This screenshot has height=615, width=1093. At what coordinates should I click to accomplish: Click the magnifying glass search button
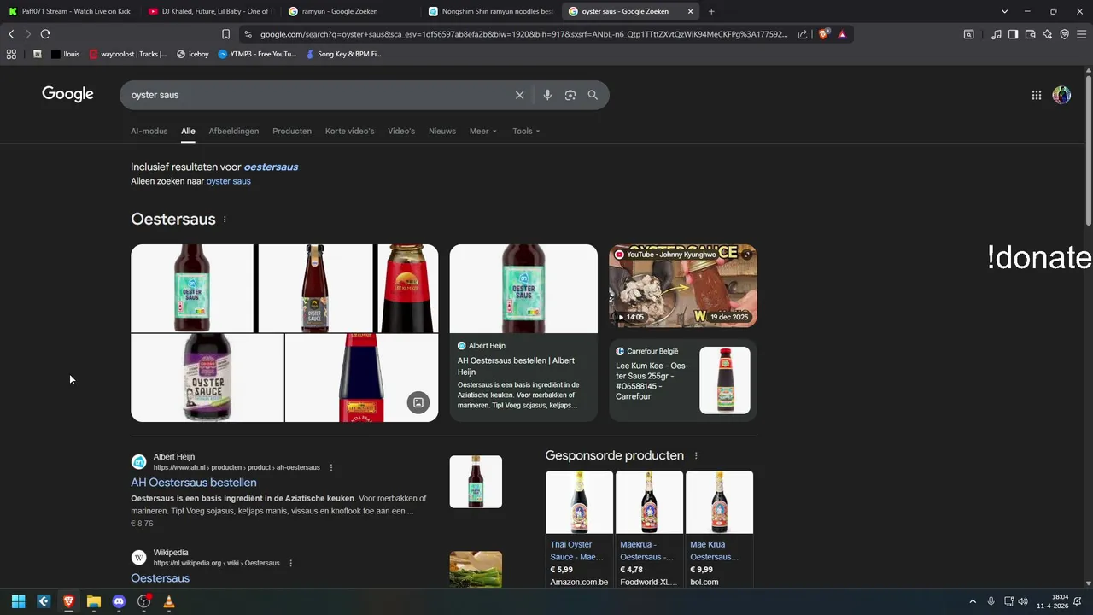tap(593, 95)
